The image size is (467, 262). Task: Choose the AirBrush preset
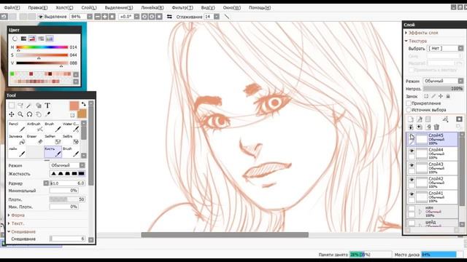pos(35,127)
